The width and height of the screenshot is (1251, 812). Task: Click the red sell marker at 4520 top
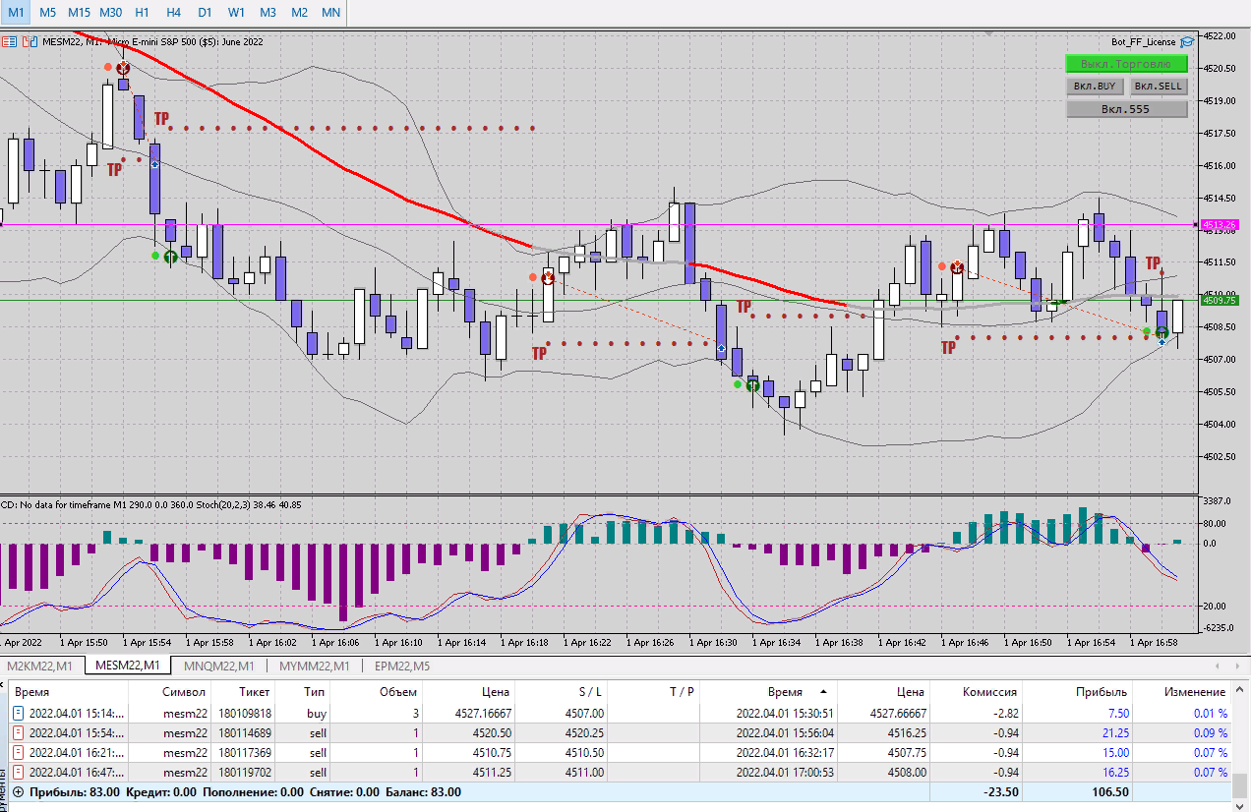[x=123, y=68]
